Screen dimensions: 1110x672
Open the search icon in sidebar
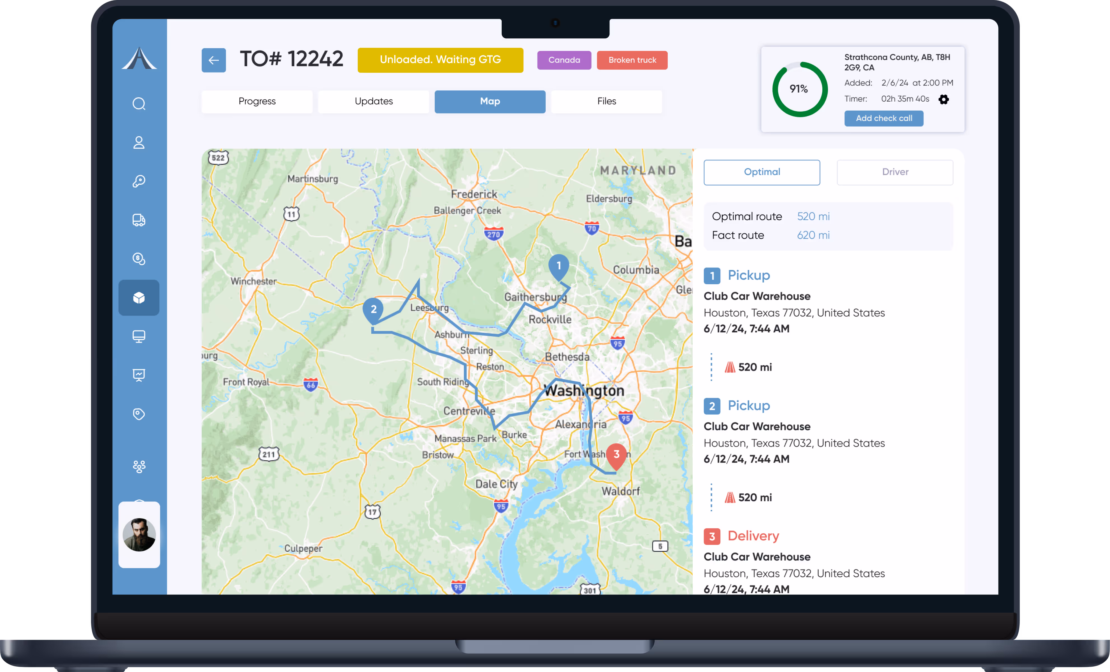(139, 104)
